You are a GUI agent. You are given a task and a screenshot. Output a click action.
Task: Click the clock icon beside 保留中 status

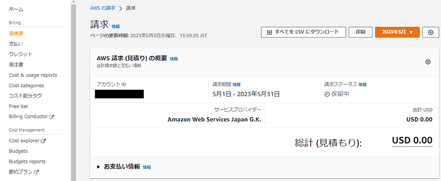[x=327, y=95]
